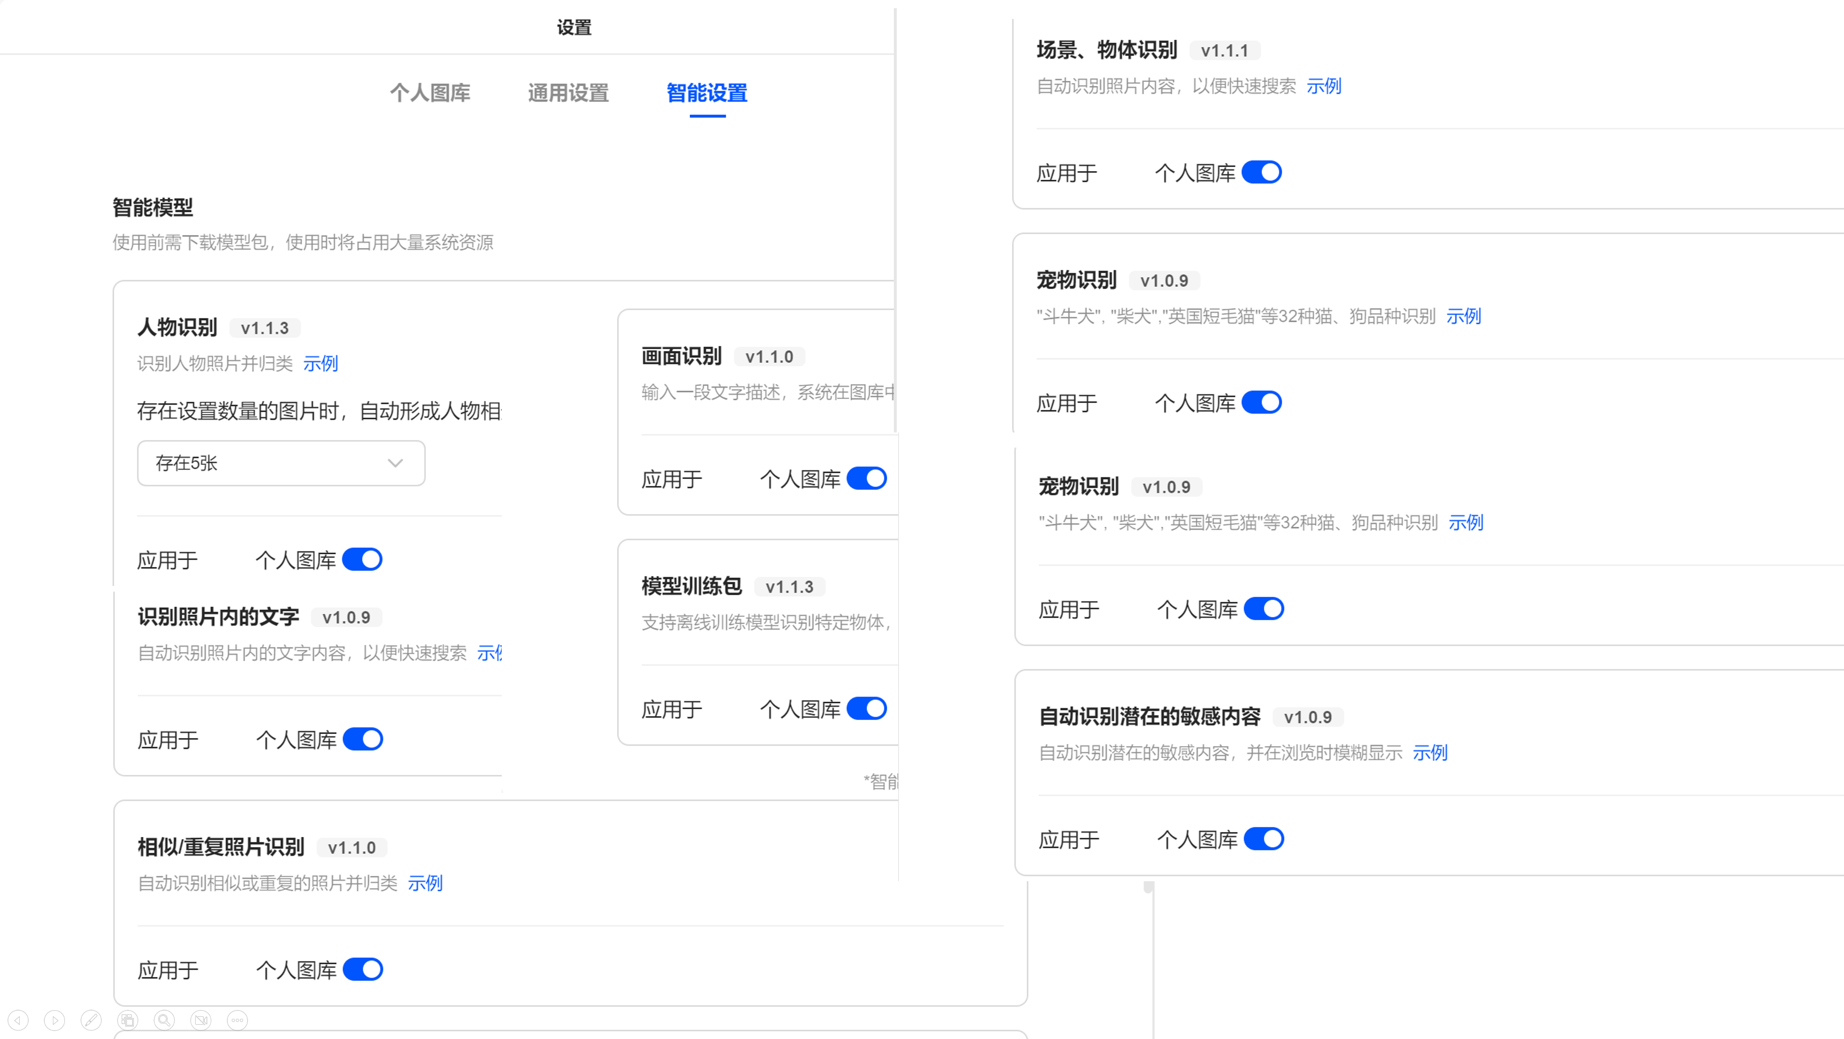
Task: Click the v1.0.9 badge next to 自动识别潜在的敏感内容
Action: point(1308,718)
